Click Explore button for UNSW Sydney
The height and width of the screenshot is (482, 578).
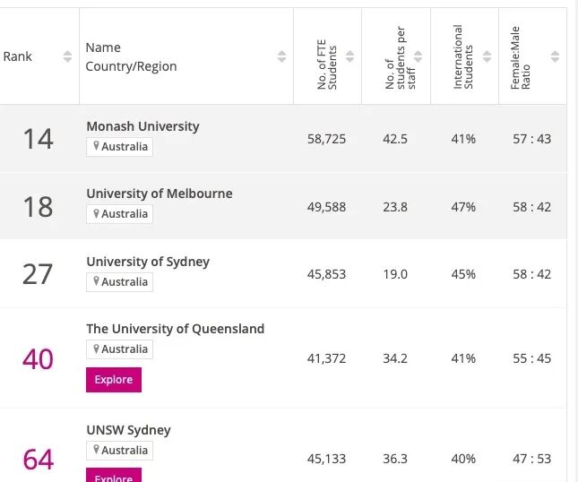[x=114, y=476]
